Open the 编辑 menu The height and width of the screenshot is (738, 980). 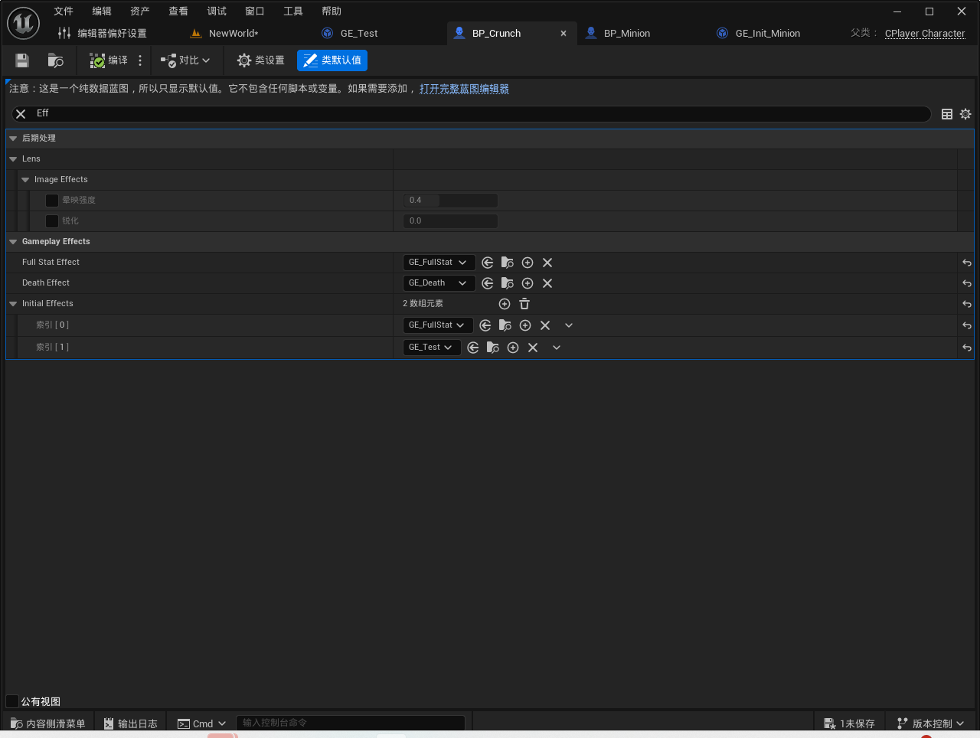[102, 11]
